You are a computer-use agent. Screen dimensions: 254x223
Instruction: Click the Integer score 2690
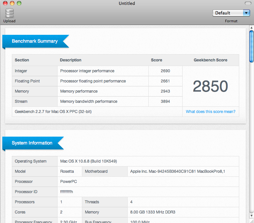click(x=165, y=71)
